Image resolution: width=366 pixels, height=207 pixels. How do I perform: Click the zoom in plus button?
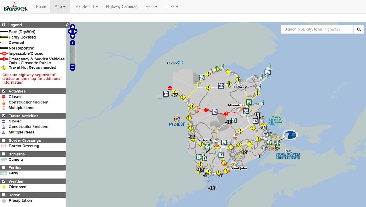[73, 43]
